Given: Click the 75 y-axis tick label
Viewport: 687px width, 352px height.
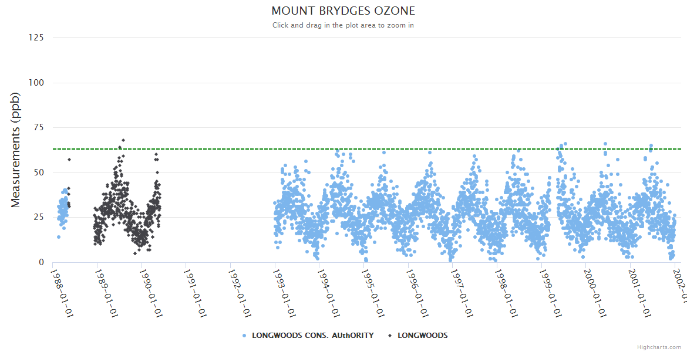Looking at the screenshot, I should pos(38,127).
